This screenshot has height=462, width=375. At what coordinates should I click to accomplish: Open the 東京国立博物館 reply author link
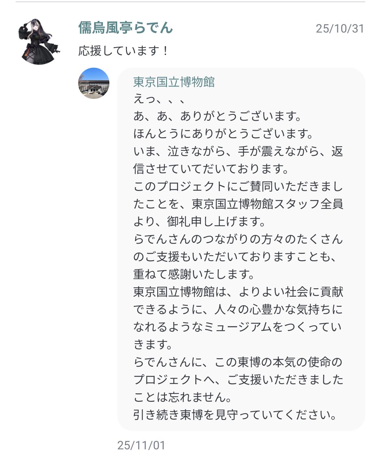(x=174, y=82)
